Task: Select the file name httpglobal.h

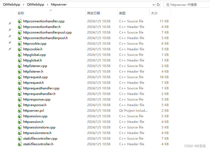Action: [x=33, y=60]
